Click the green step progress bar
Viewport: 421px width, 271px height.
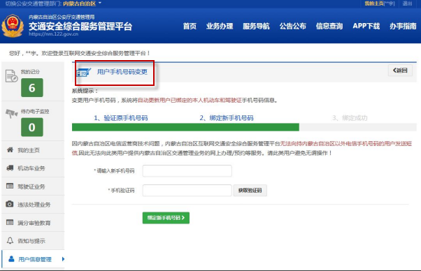(185, 127)
